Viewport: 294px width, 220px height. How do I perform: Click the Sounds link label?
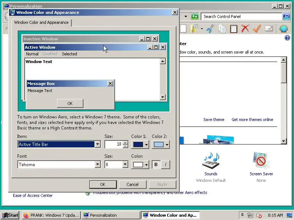click(211, 174)
